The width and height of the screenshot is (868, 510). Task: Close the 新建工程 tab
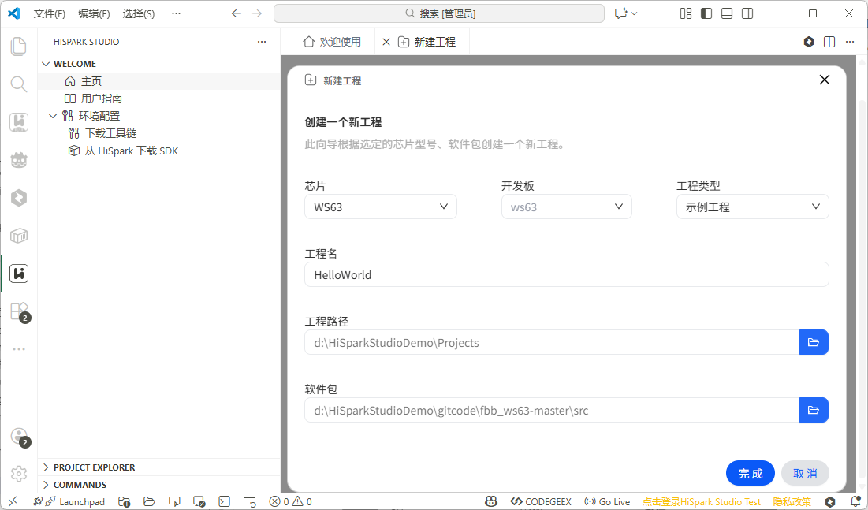pos(386,42)
